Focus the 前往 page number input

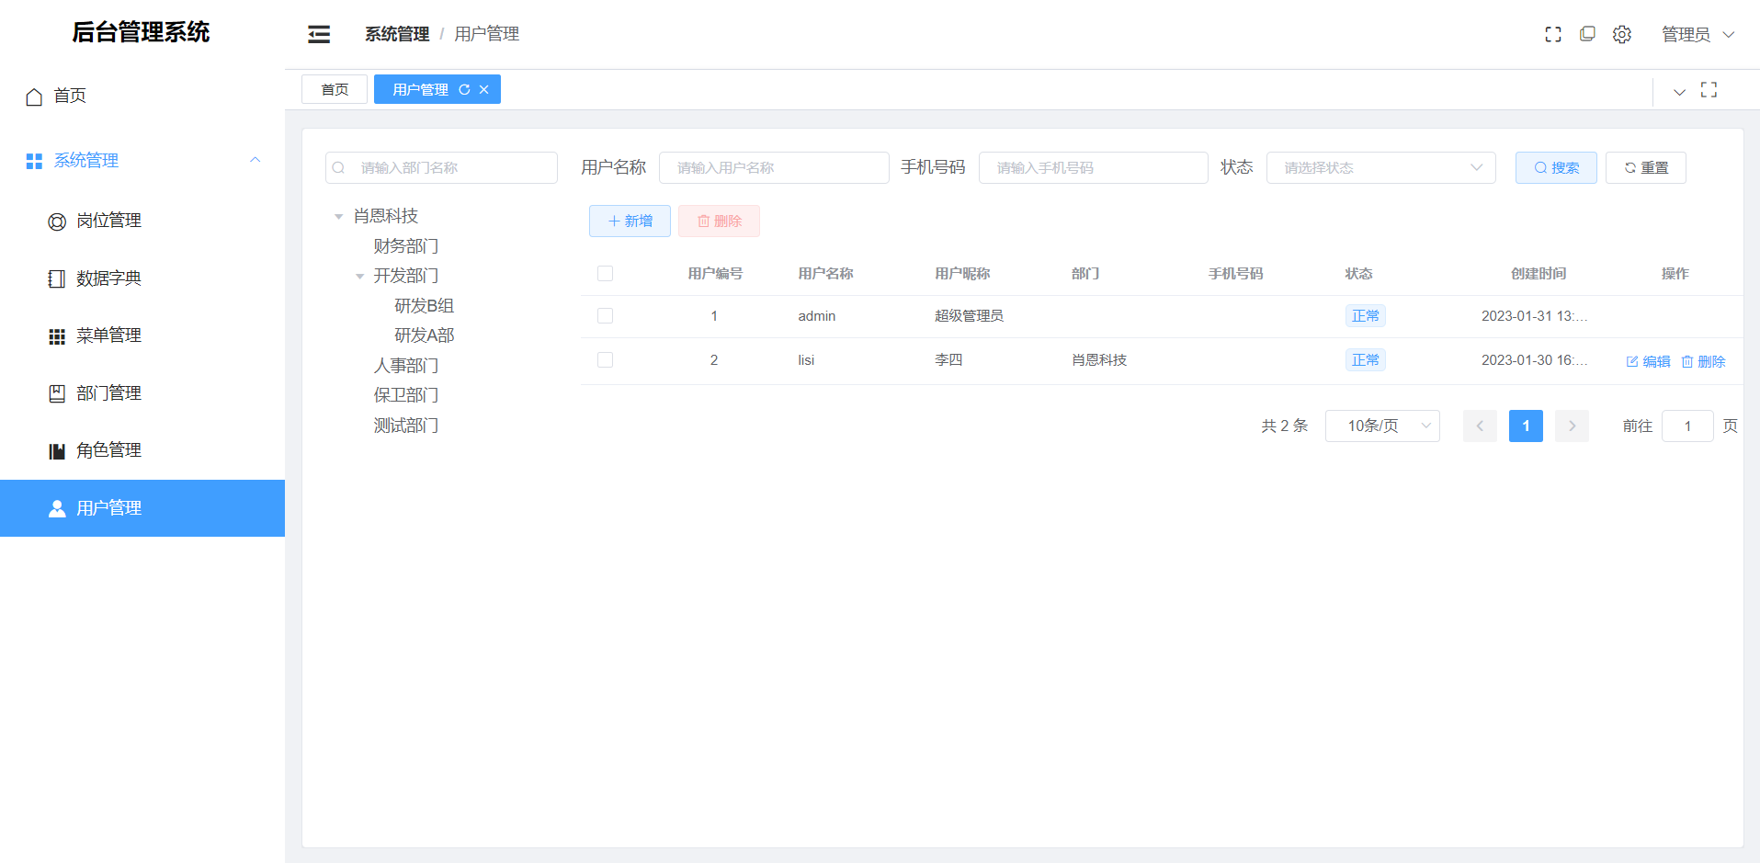click(1687, 426)
